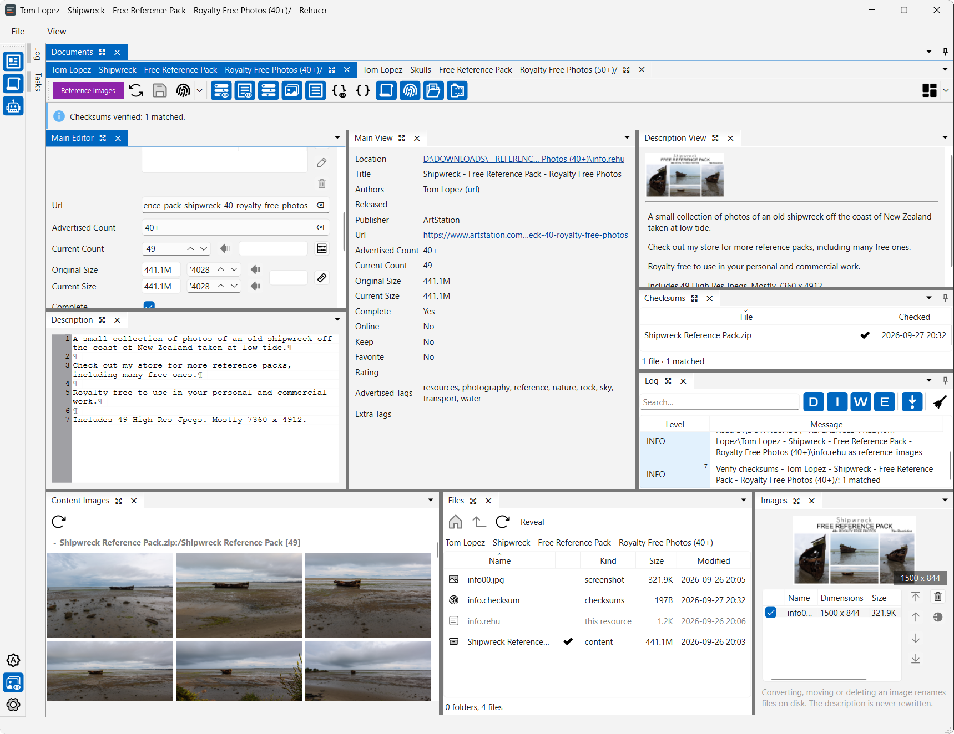The image size is (954, 734).
Task: Click the broom clear log icon
Action: (x=940, y=402)
